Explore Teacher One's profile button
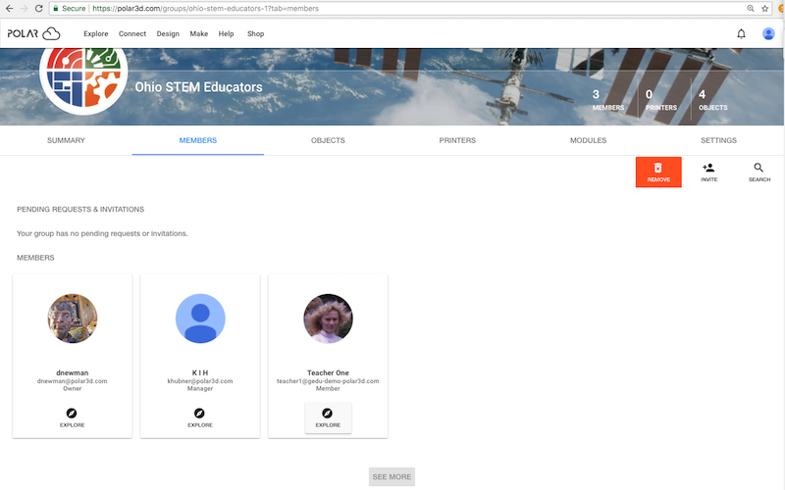Viewport: 785px width, 490px height. tap(328, 417)
